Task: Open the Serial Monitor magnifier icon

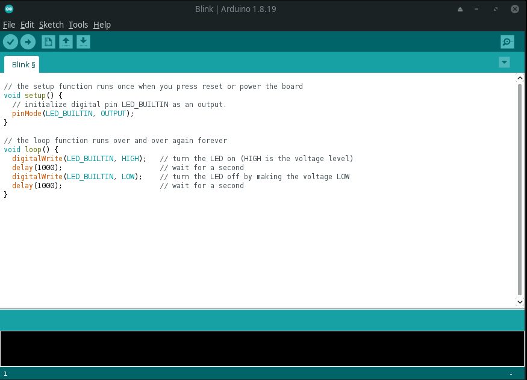Action: click(x=507, y=42)
